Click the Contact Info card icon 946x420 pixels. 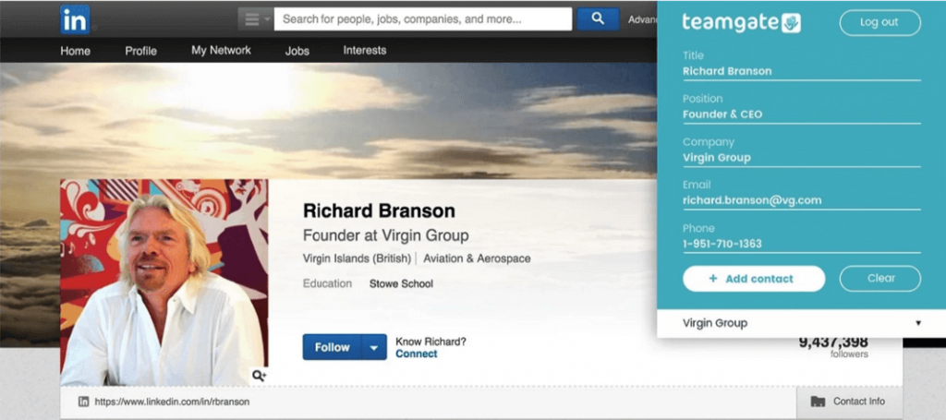[x=818, y=402]
